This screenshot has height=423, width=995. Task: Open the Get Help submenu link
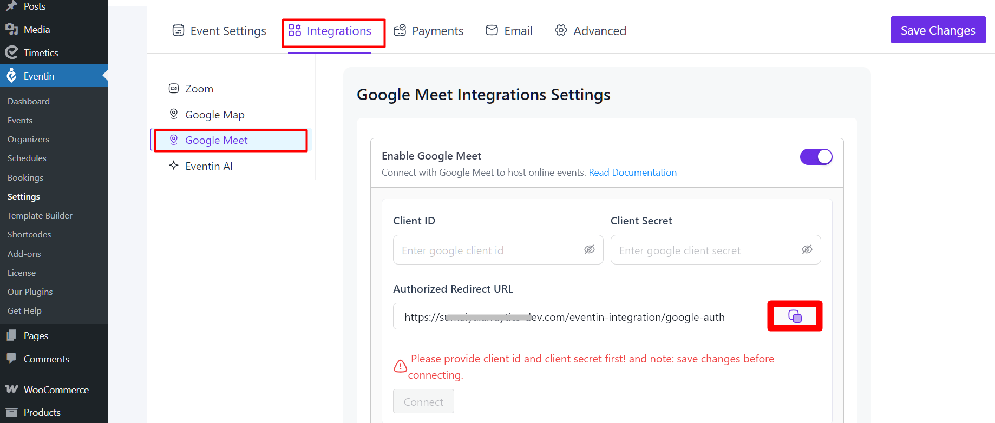pos(24,310)
